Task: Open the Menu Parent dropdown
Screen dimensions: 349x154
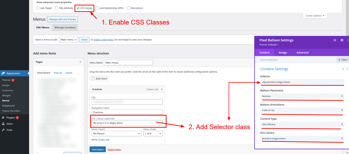Action: pyautogui.click(x=116, y=134)
